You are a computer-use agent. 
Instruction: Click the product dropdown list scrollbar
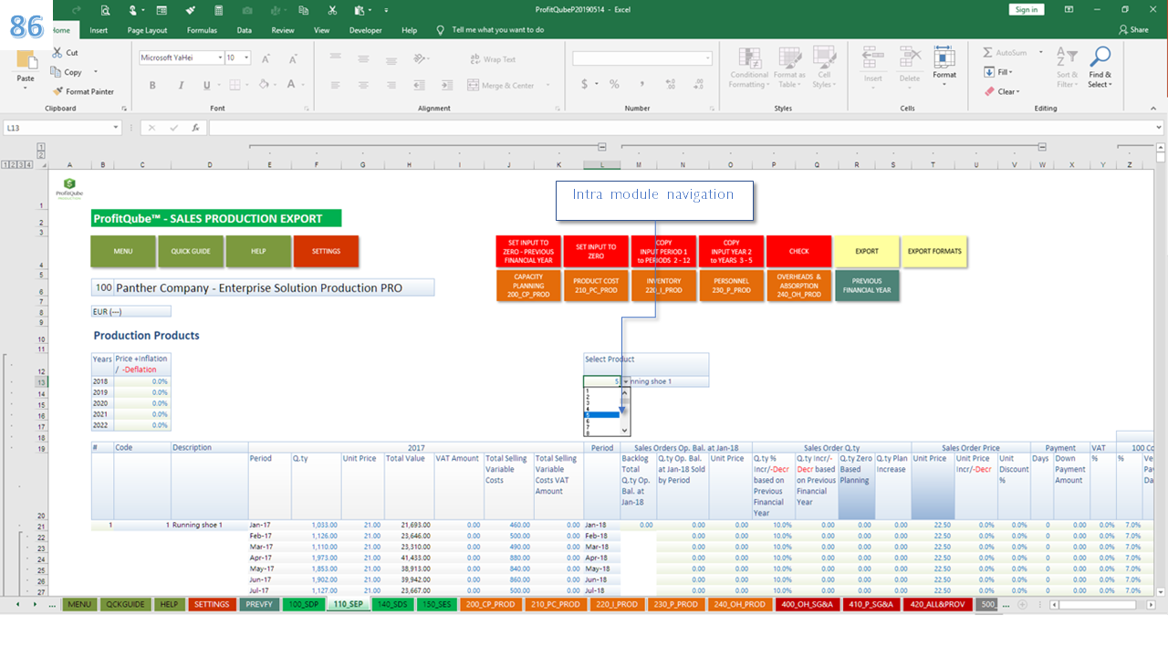click(x=625, y=412)
